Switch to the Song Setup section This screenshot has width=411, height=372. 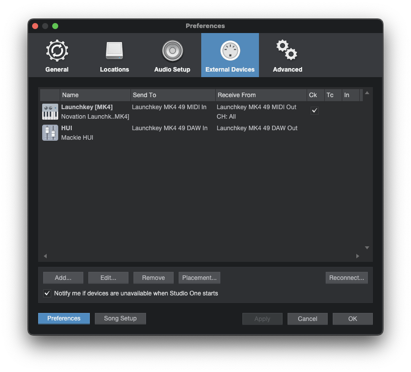pyautogui.click(x=120, y=318)
